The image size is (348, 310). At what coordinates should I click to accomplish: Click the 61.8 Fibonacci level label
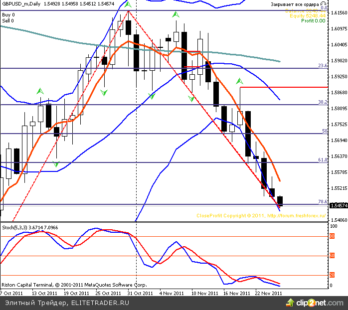pos(322,160)
